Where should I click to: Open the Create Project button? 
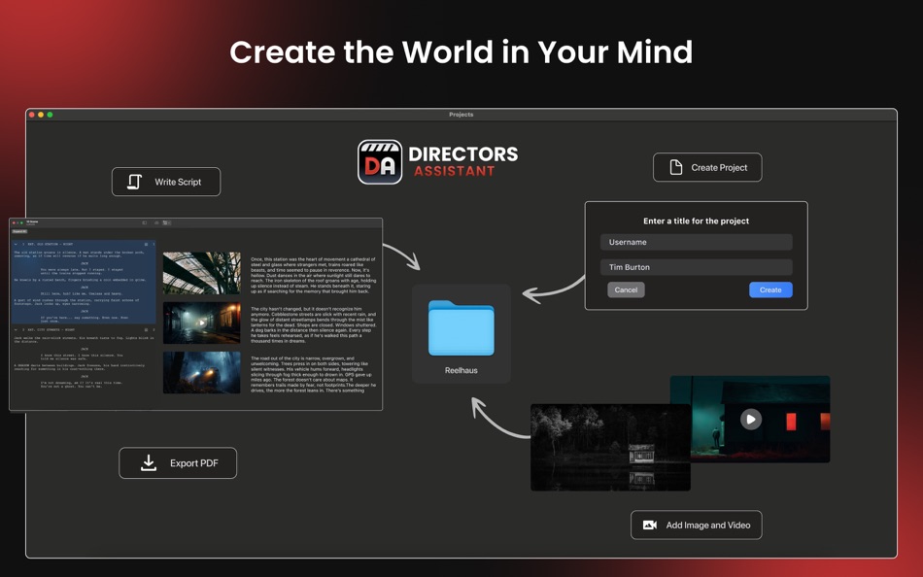(x=707, y=167)
